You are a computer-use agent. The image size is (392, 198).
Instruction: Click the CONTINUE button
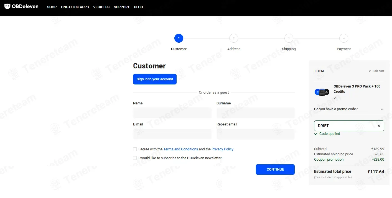pyautogui.click(x=275, y=169)
